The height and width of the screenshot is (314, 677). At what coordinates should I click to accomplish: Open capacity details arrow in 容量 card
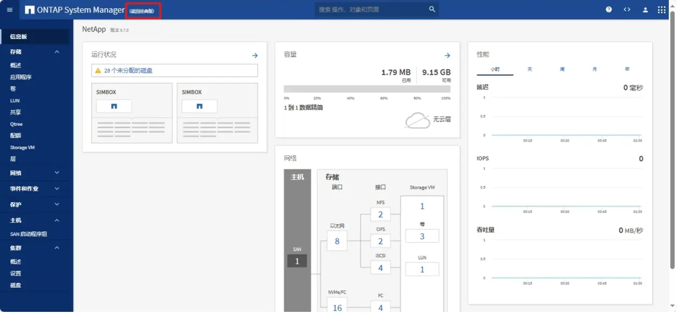tap(447, 55)
